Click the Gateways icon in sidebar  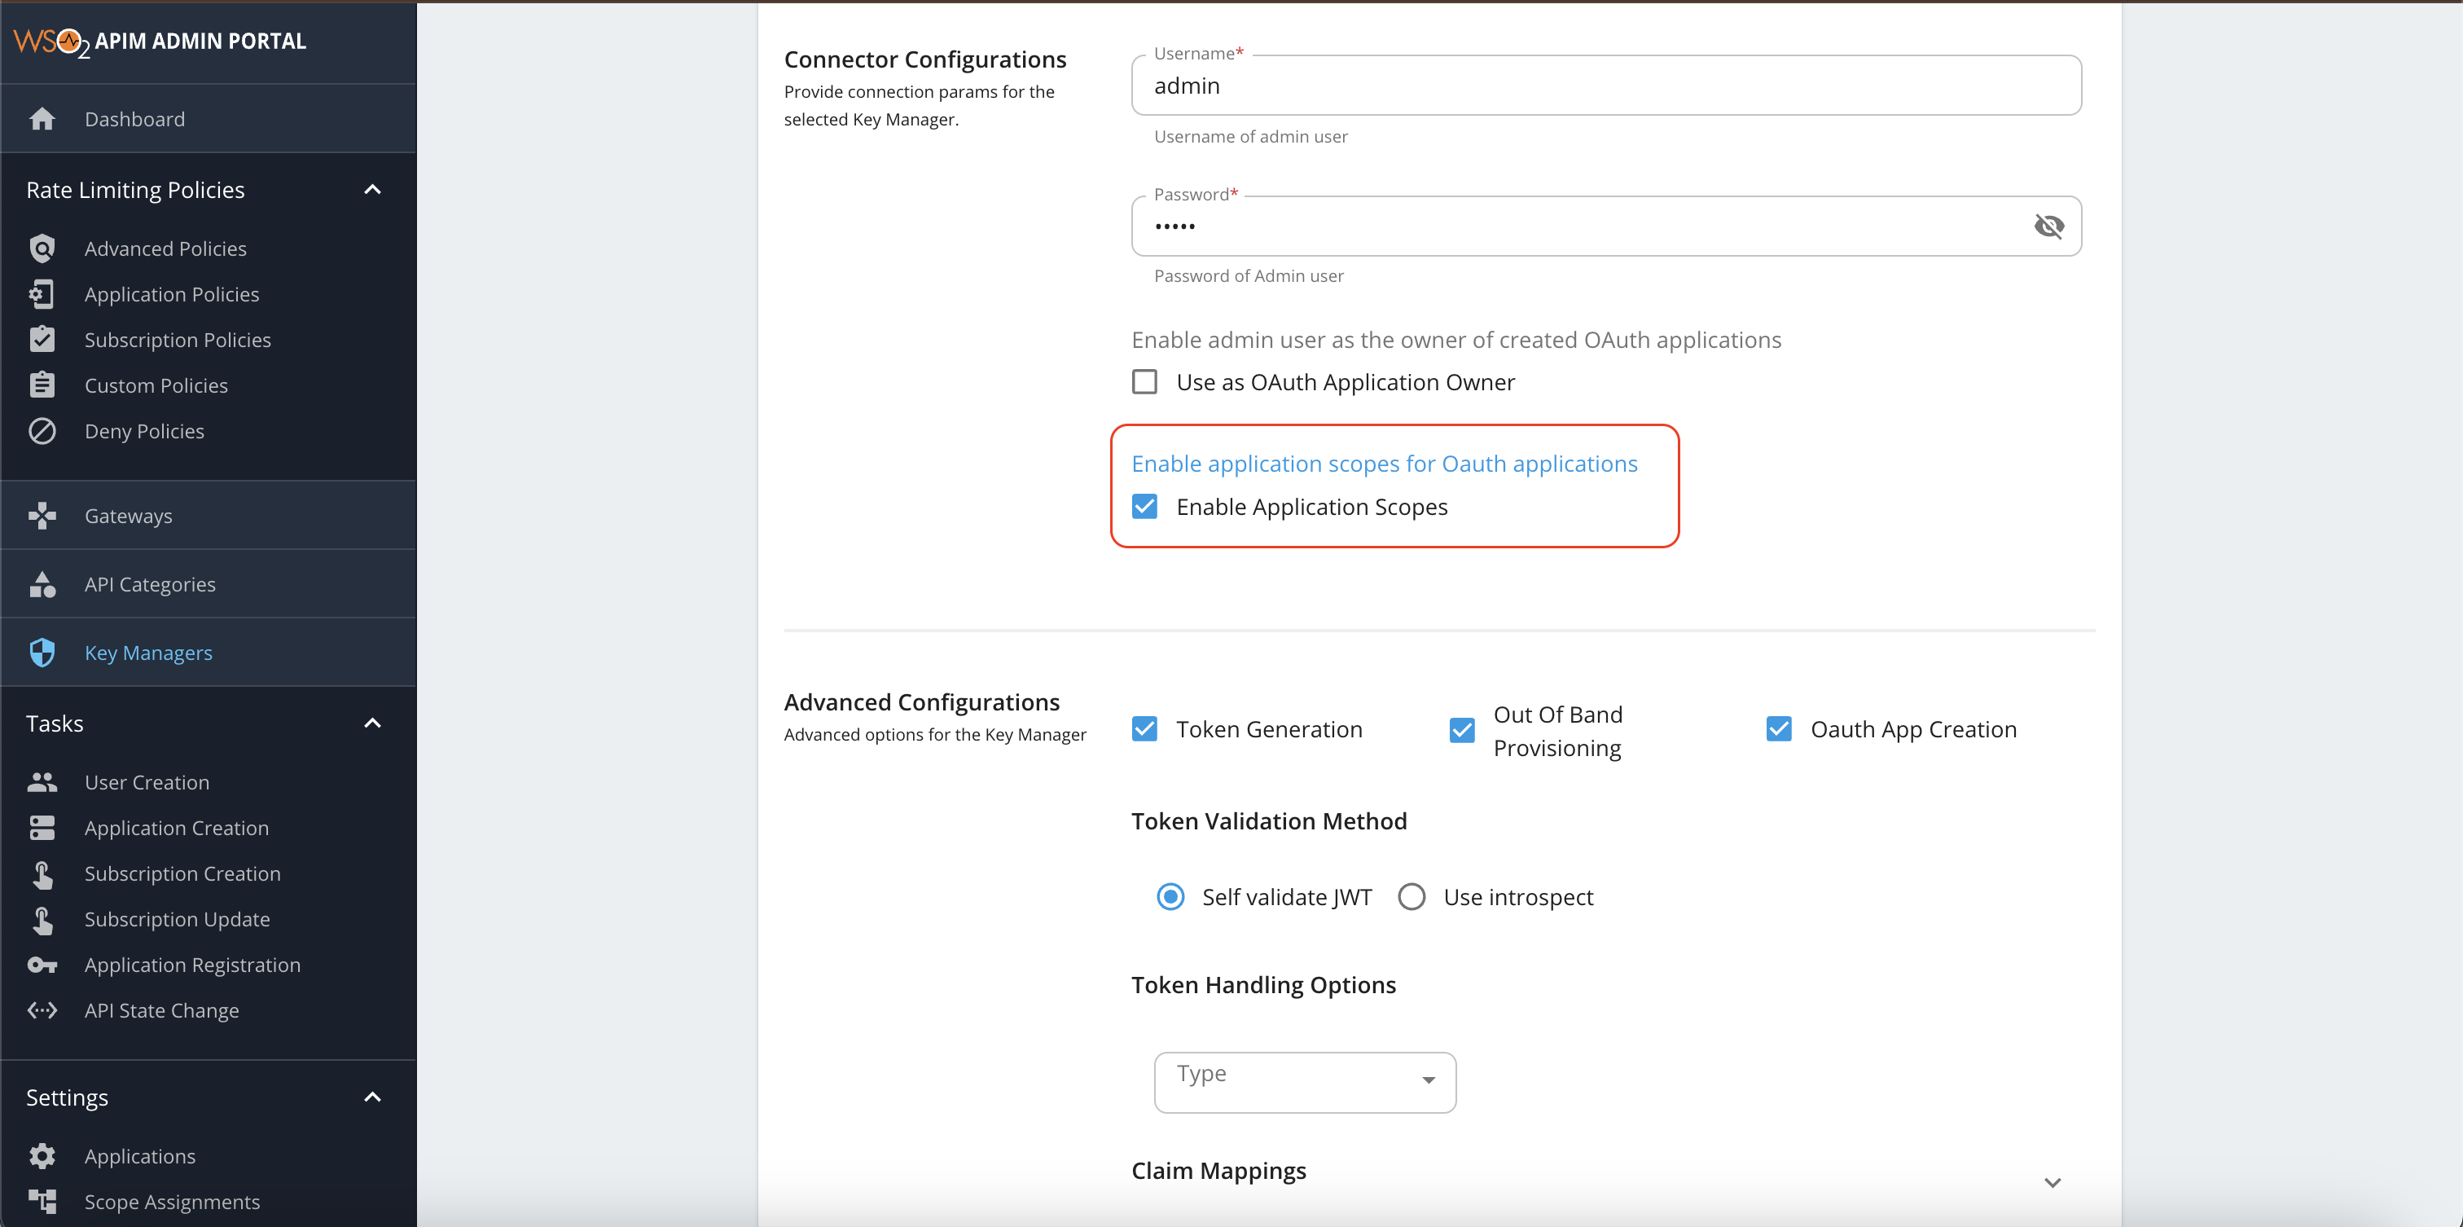click(43, 516)
